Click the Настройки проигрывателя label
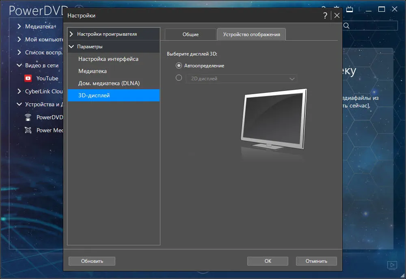 point(107,34)
